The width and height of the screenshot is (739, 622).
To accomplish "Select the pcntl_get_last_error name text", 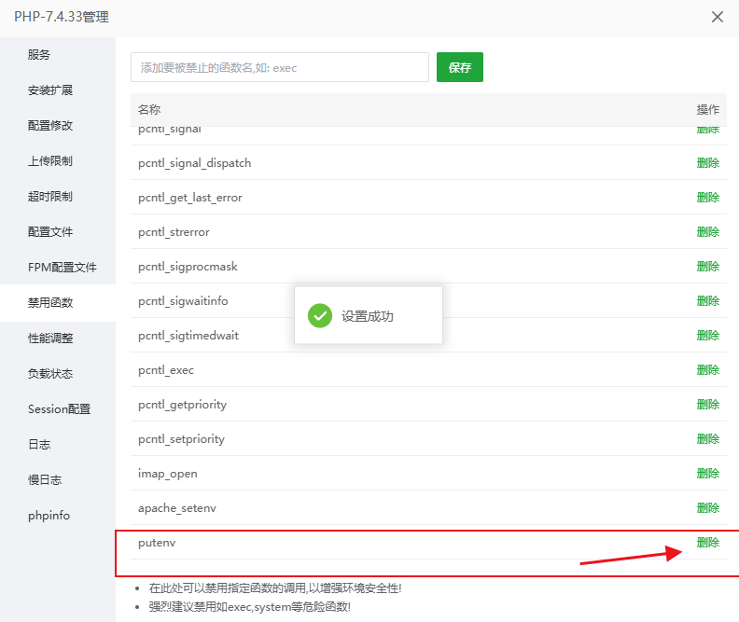I will pos(190,198).
